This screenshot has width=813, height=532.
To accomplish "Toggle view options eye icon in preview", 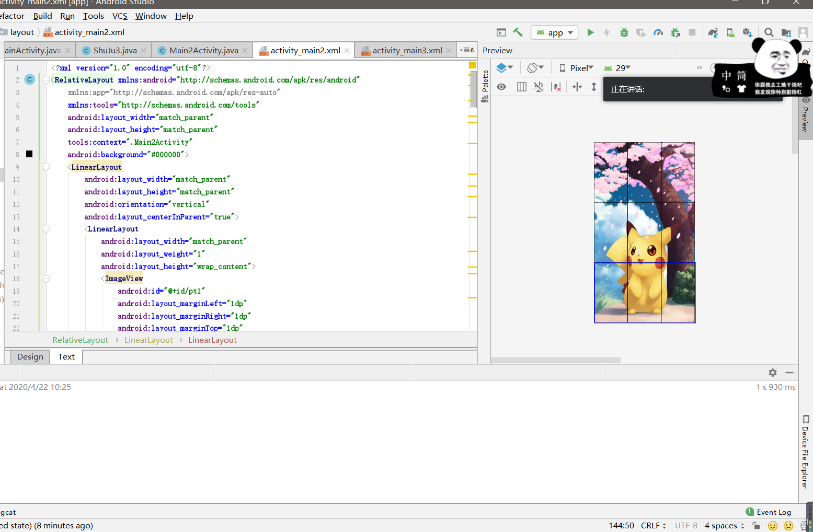I will 501,87.
